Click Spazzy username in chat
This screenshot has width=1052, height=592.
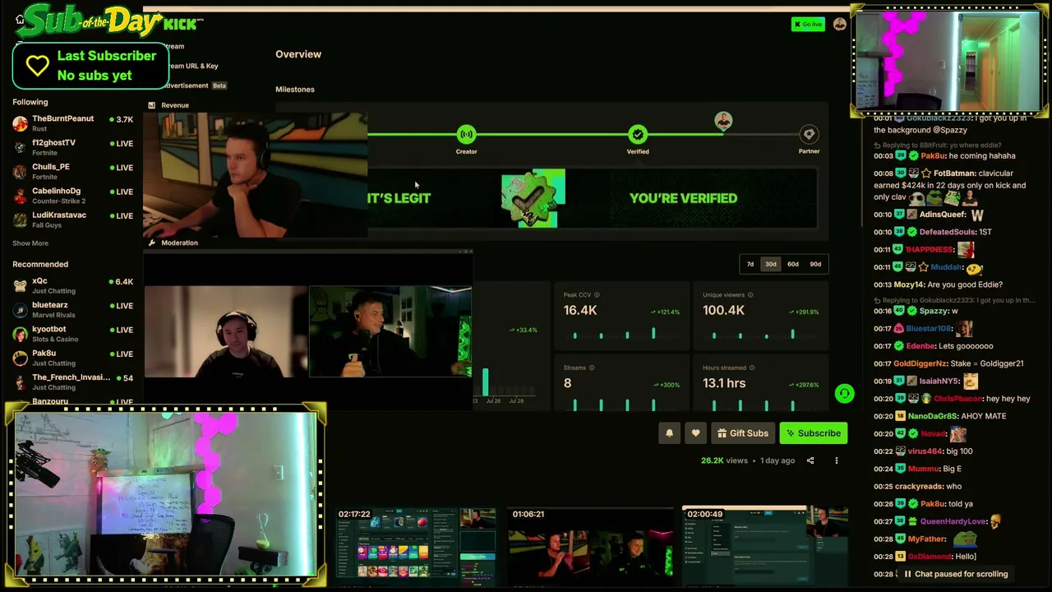click(934, 311)
